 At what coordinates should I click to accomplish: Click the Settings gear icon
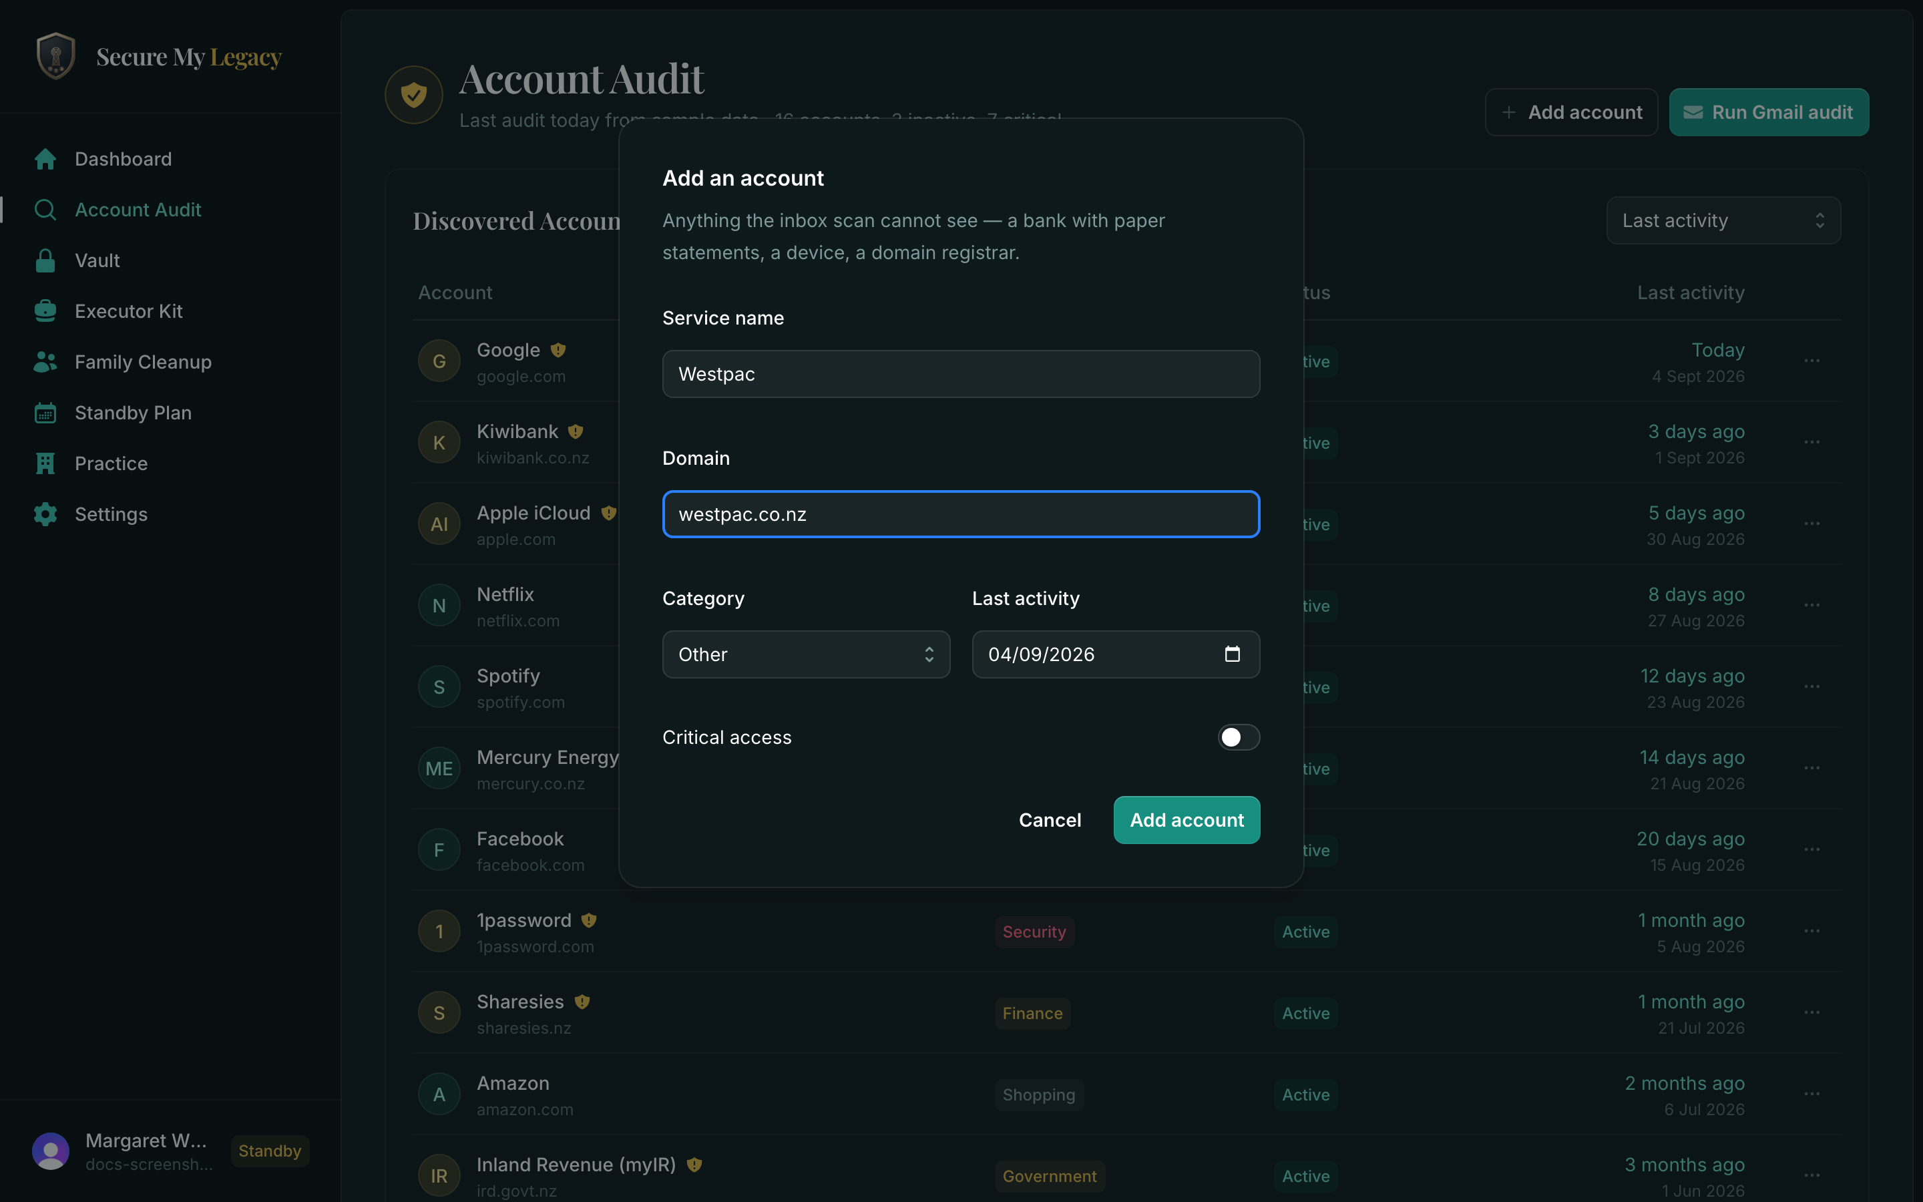point(45,514)
